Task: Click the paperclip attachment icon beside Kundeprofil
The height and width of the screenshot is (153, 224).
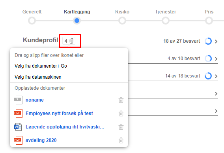Action: 71,41
